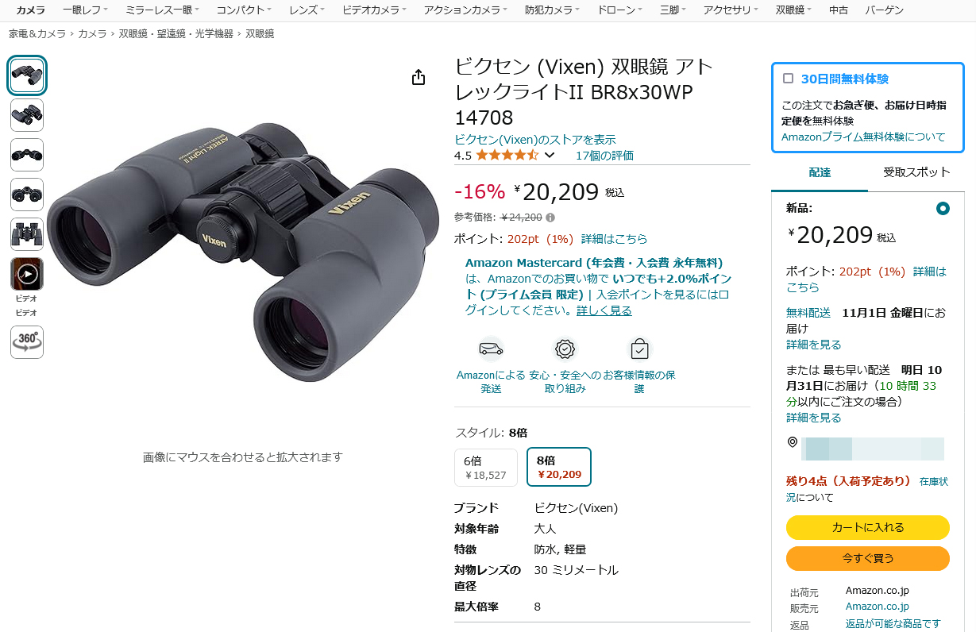Expand the rating breakdown chevron
The height and width of the screenshot is (632, 976).
coord(549,156)
